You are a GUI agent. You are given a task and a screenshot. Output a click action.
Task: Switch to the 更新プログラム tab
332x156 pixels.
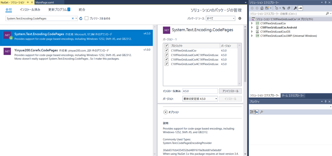pos(59,10)
